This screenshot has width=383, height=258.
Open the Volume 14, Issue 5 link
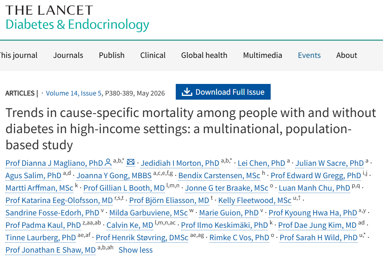click(74, 93)
